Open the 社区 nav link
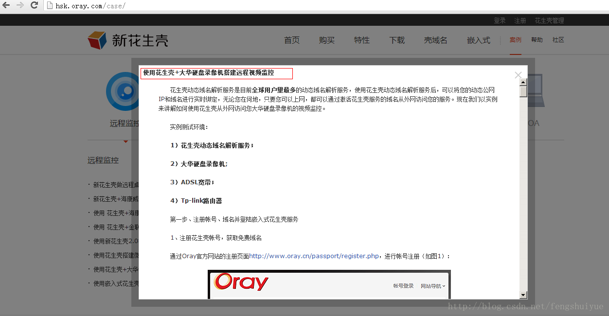This screenshot has height=316, width=609. (558, 40)
